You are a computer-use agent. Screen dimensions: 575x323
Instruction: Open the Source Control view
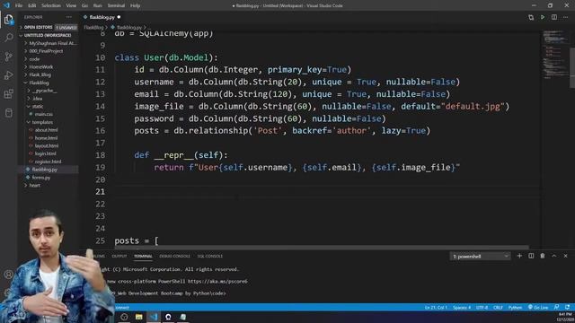(8, 57)
